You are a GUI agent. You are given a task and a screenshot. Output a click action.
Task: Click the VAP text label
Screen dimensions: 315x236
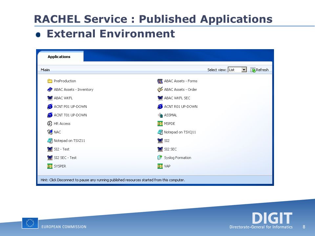coord(167,166)
